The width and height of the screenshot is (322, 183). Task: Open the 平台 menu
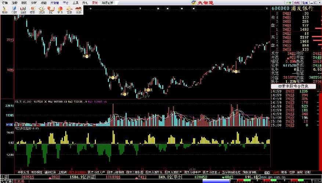pyautogui.click(x=66, y=3)
